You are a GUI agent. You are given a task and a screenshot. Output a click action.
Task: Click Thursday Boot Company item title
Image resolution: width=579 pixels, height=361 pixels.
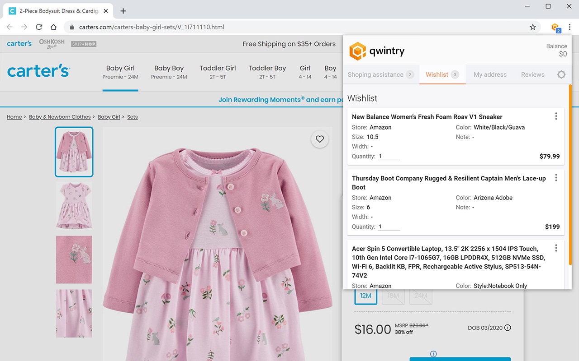click(x=449, y=183)
